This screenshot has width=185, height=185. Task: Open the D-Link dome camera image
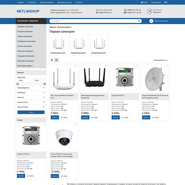pyautogui.click(x=64, y=138)
